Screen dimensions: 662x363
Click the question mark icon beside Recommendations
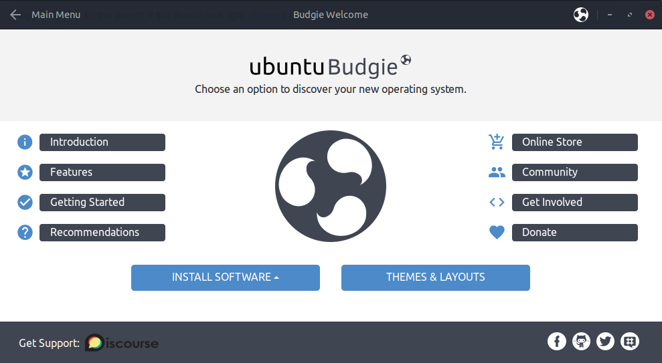point(25,232)
